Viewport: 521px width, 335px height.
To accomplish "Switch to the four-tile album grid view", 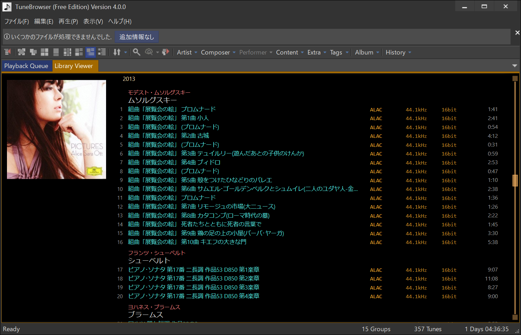I will (45, 52).
